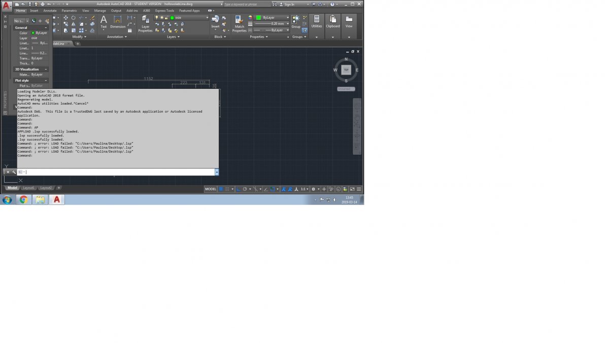This screenshot has height=343, width=609.
Task: Toggle polar tracking in status bar
Action: point(245,189)
